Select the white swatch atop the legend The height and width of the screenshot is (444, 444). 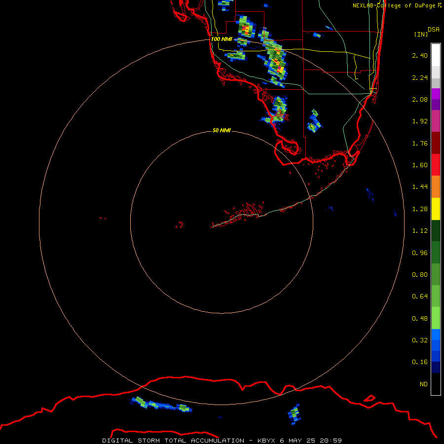tap(436, 55)
